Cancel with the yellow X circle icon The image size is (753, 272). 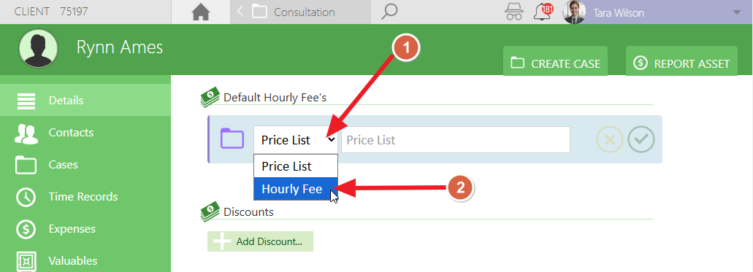[x=609, y=139]
